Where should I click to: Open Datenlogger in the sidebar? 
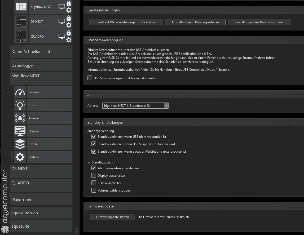(x=41, y=65)
